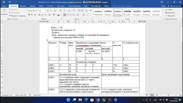This screenshot has height=103, width=183.
Task: Decrease paragraph indent
Action: coord(79,11)
